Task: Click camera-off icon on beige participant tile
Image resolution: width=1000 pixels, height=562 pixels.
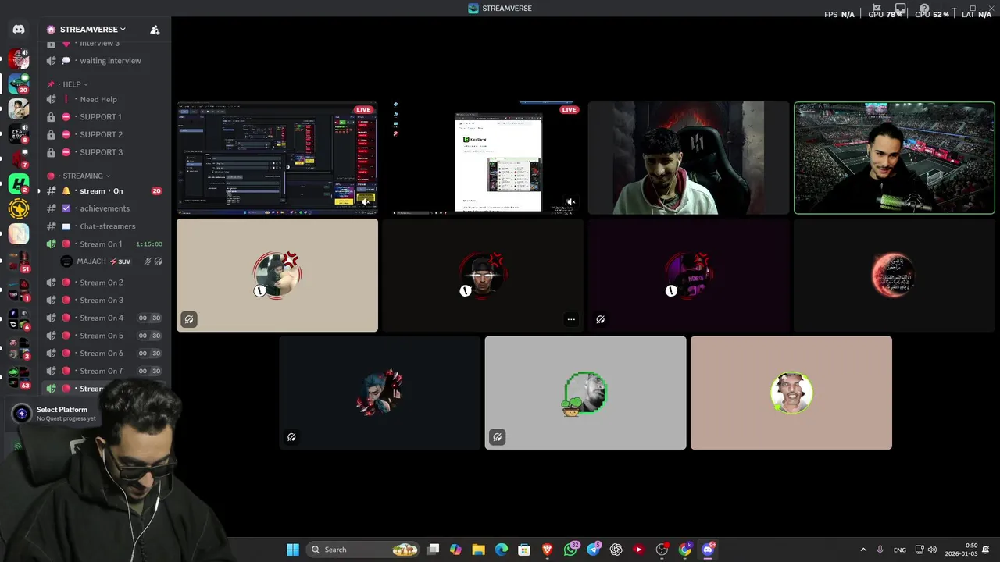Action: point(189,319)
